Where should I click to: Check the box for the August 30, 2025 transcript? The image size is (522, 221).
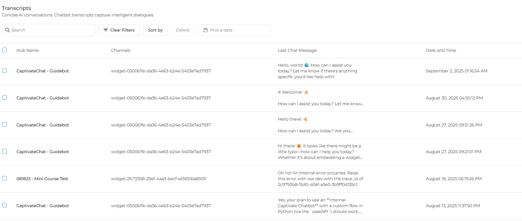pyautogui.click(x=5, y=97)
